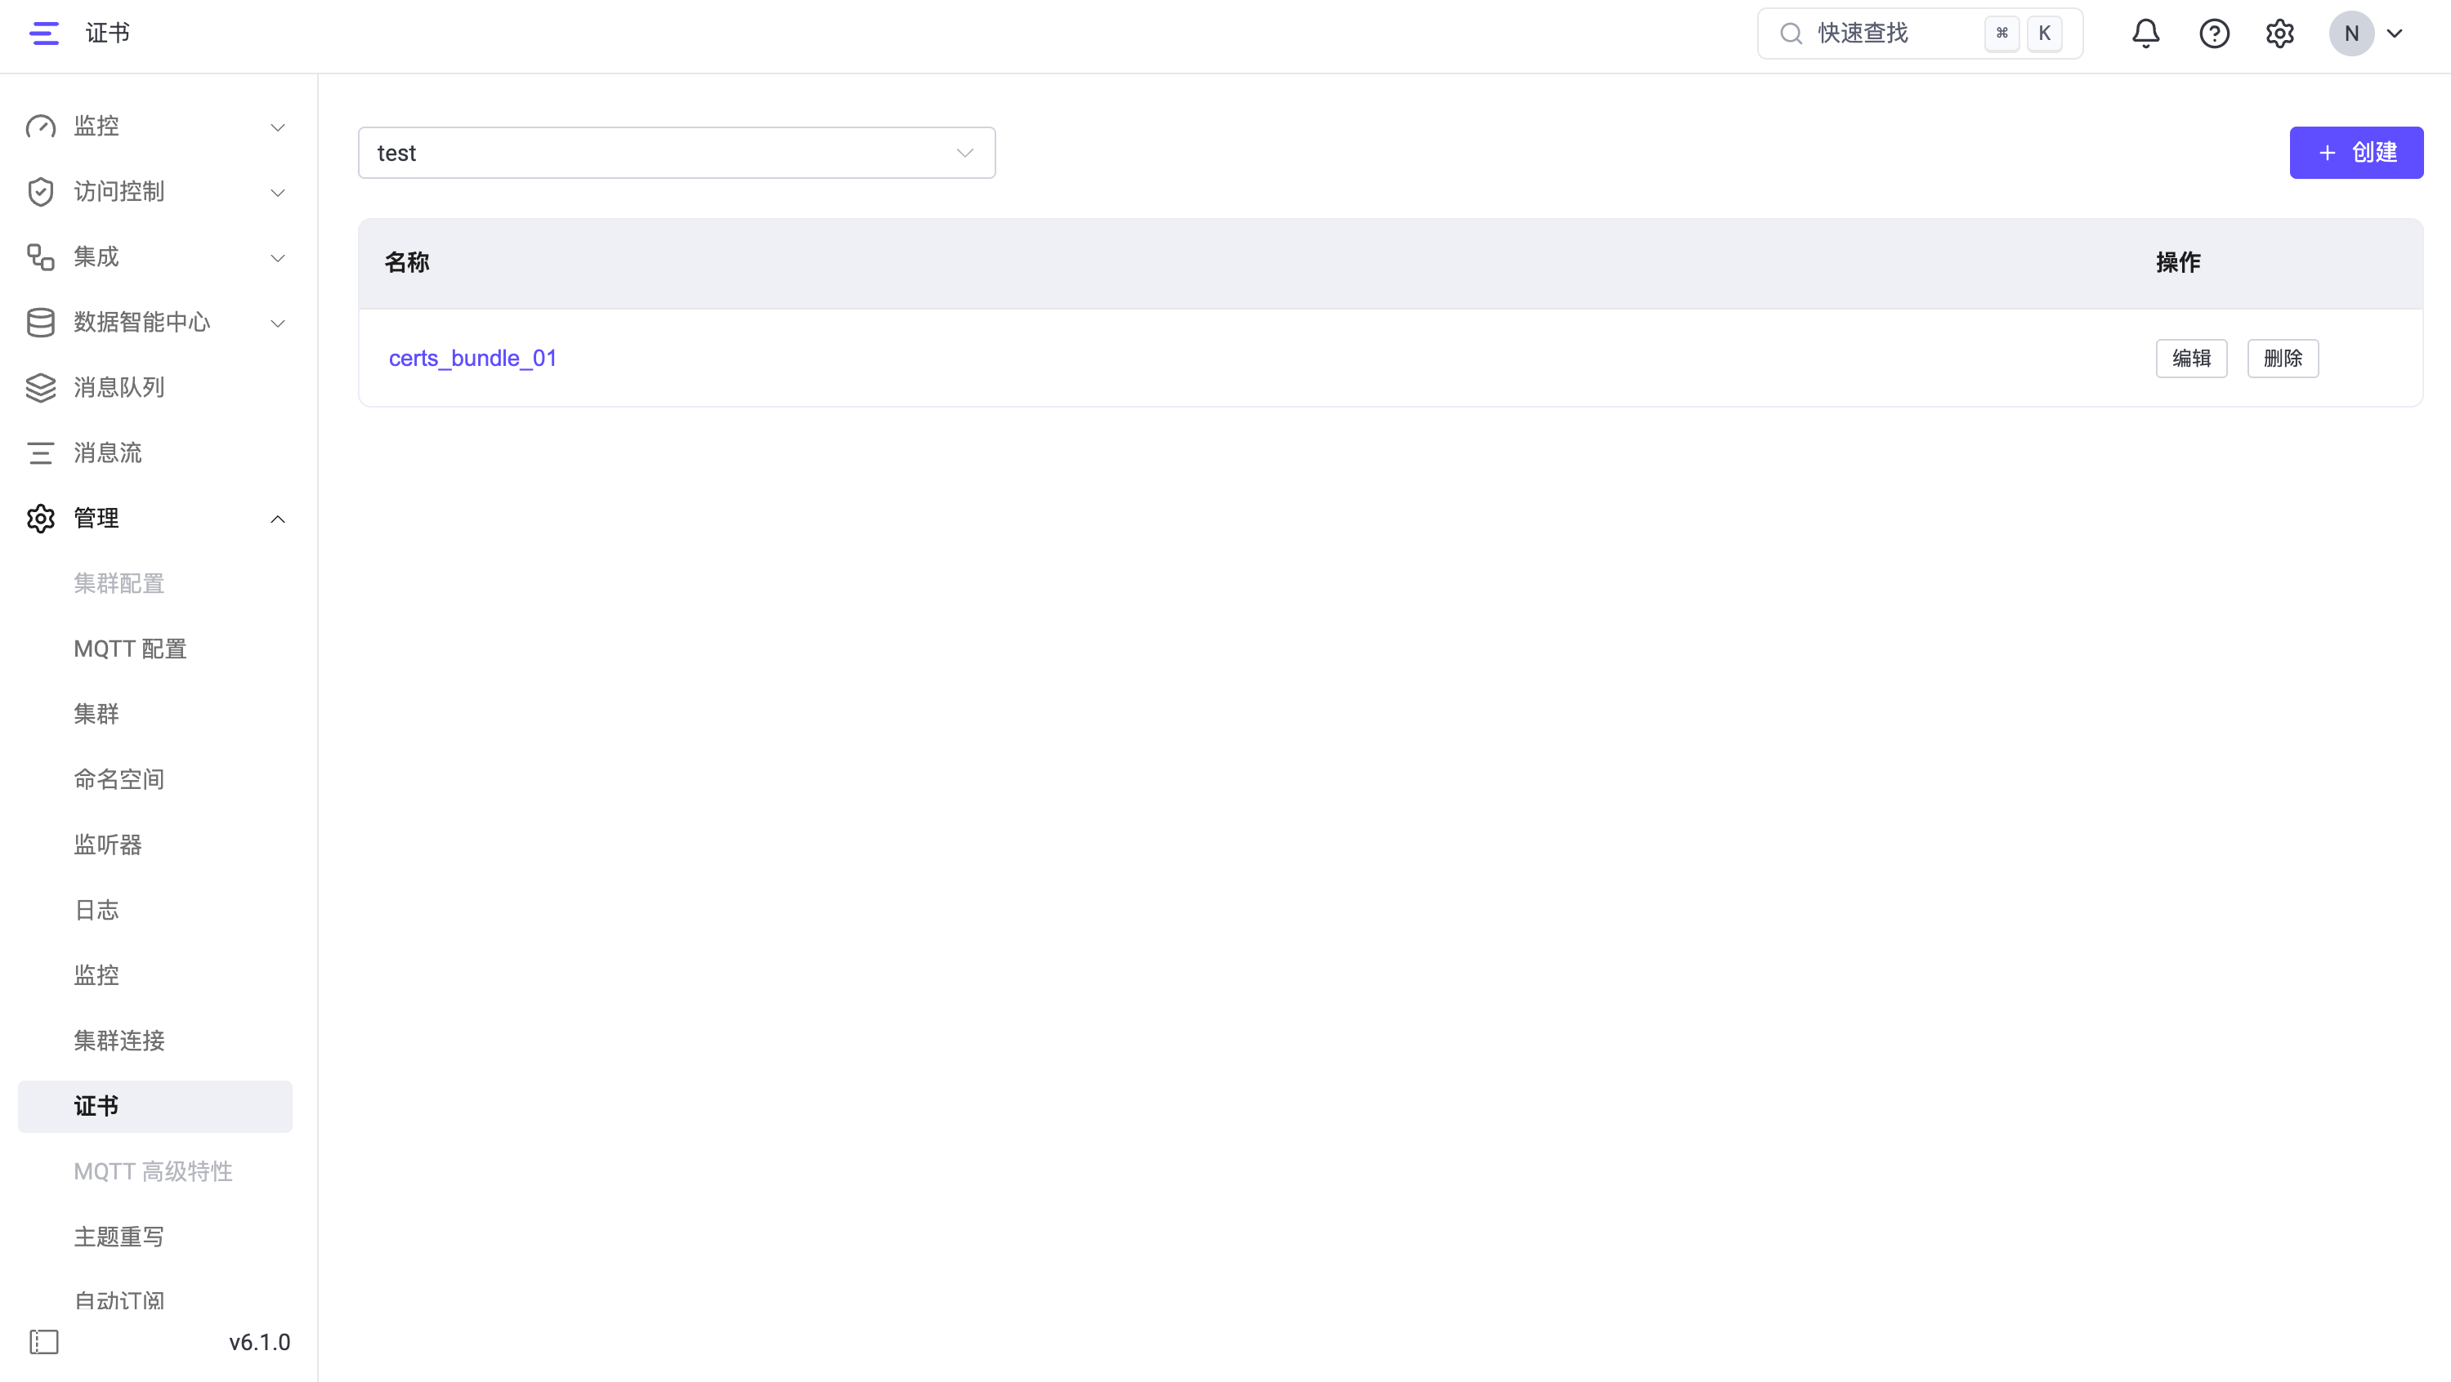Collapse the 管理 management section
Viewport: 2451px width, 1382px height.
277,519
